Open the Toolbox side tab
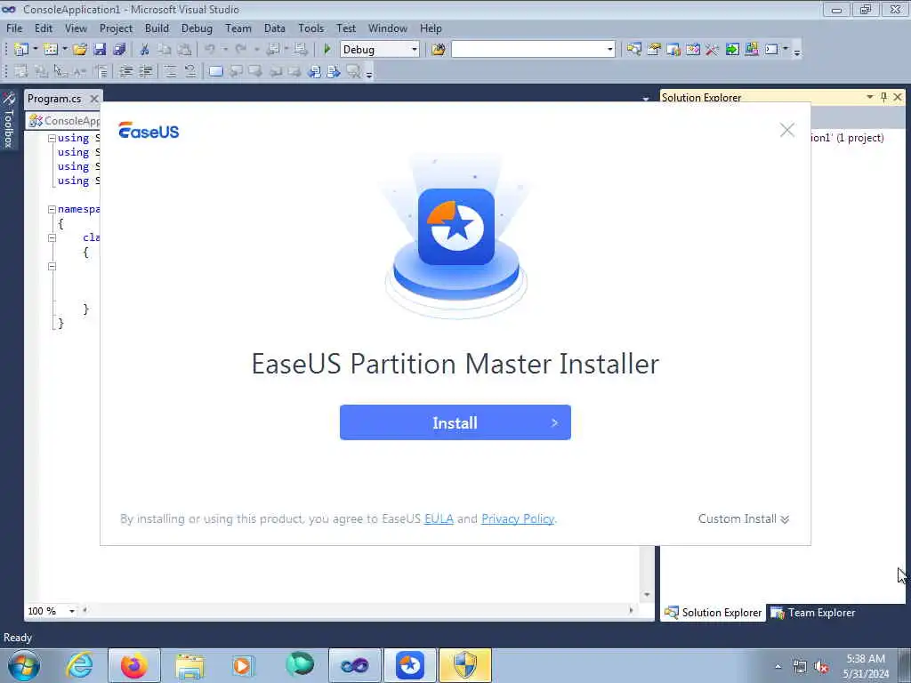This screenshot has height=683, width=911. 9,120
